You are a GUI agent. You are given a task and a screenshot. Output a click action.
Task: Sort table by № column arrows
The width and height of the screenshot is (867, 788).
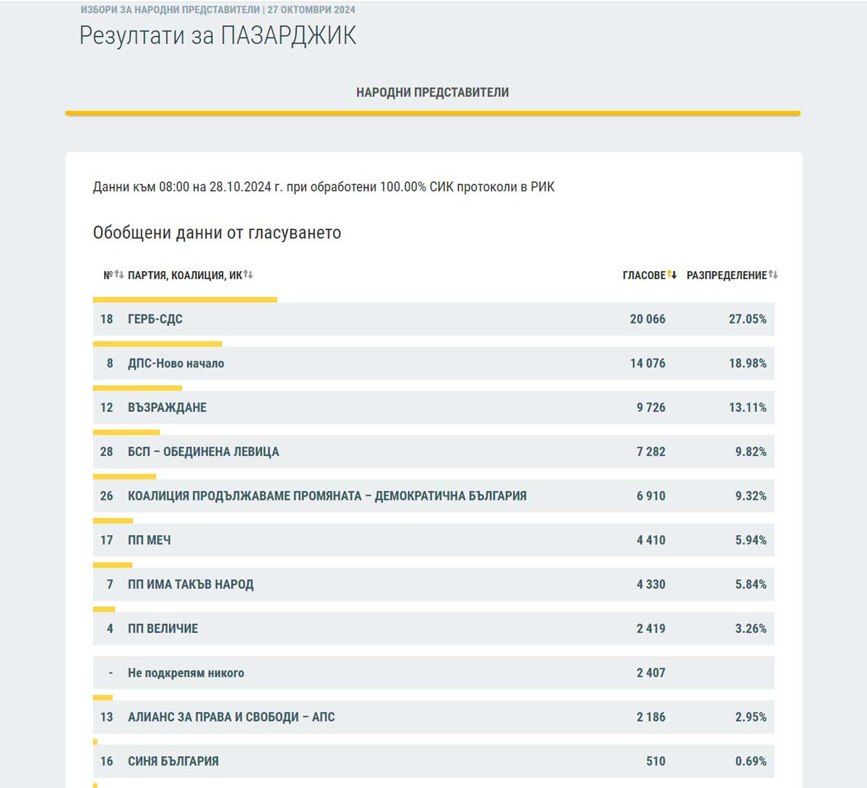click(119, 275)
